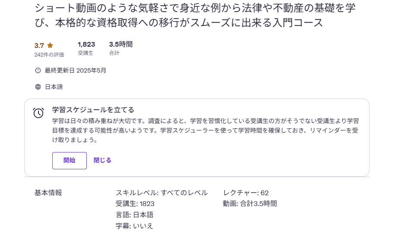Click the 受講生: 1823 entry in 基本情報
399x241 pixels.
point(135,204)
